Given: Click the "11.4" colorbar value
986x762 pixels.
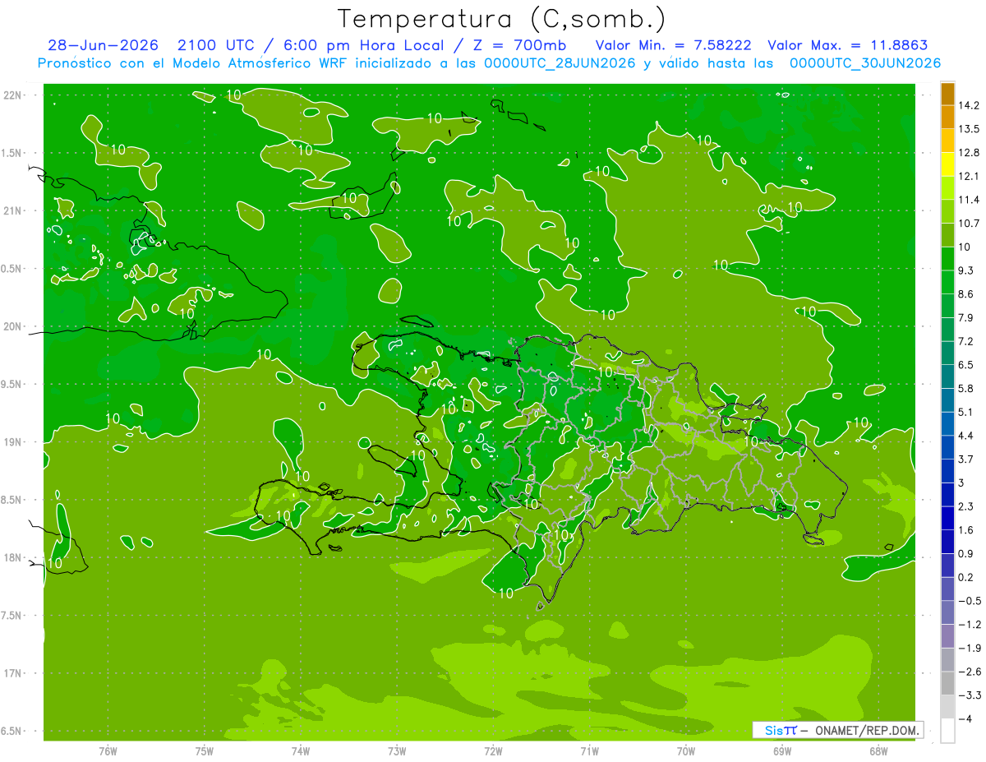Looking at the screenshot, I should click(969, 200).
